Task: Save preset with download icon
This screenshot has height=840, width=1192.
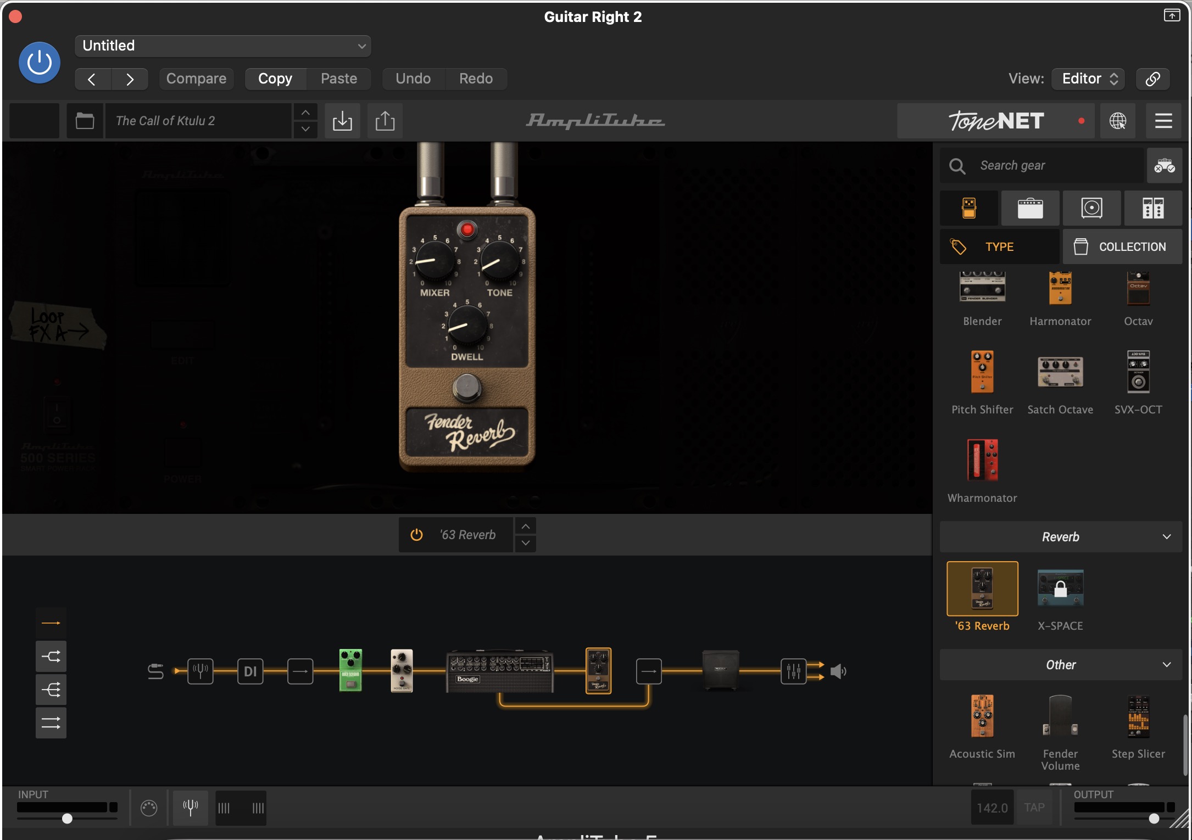Action: click(342, 121)
